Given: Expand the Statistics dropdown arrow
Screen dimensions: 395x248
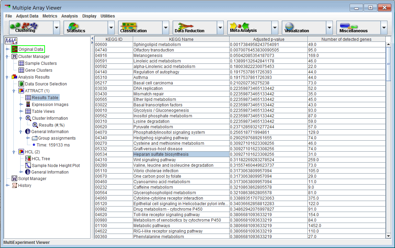Looking at the screenshot, I should [x=111, y=27].
